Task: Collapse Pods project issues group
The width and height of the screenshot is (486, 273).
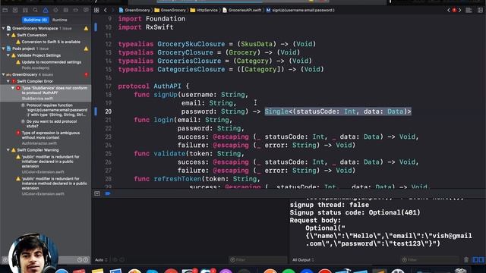Action: (x=3, y=49)
